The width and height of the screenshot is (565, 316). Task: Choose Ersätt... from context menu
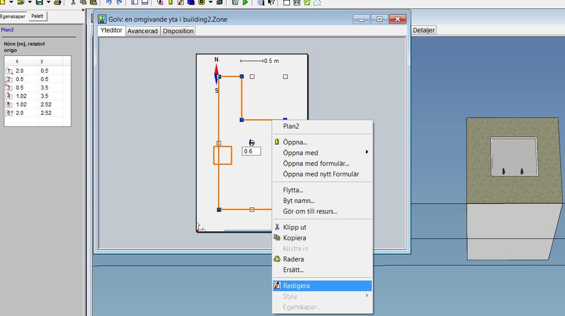pyautogui.click(x=322, y=270)
